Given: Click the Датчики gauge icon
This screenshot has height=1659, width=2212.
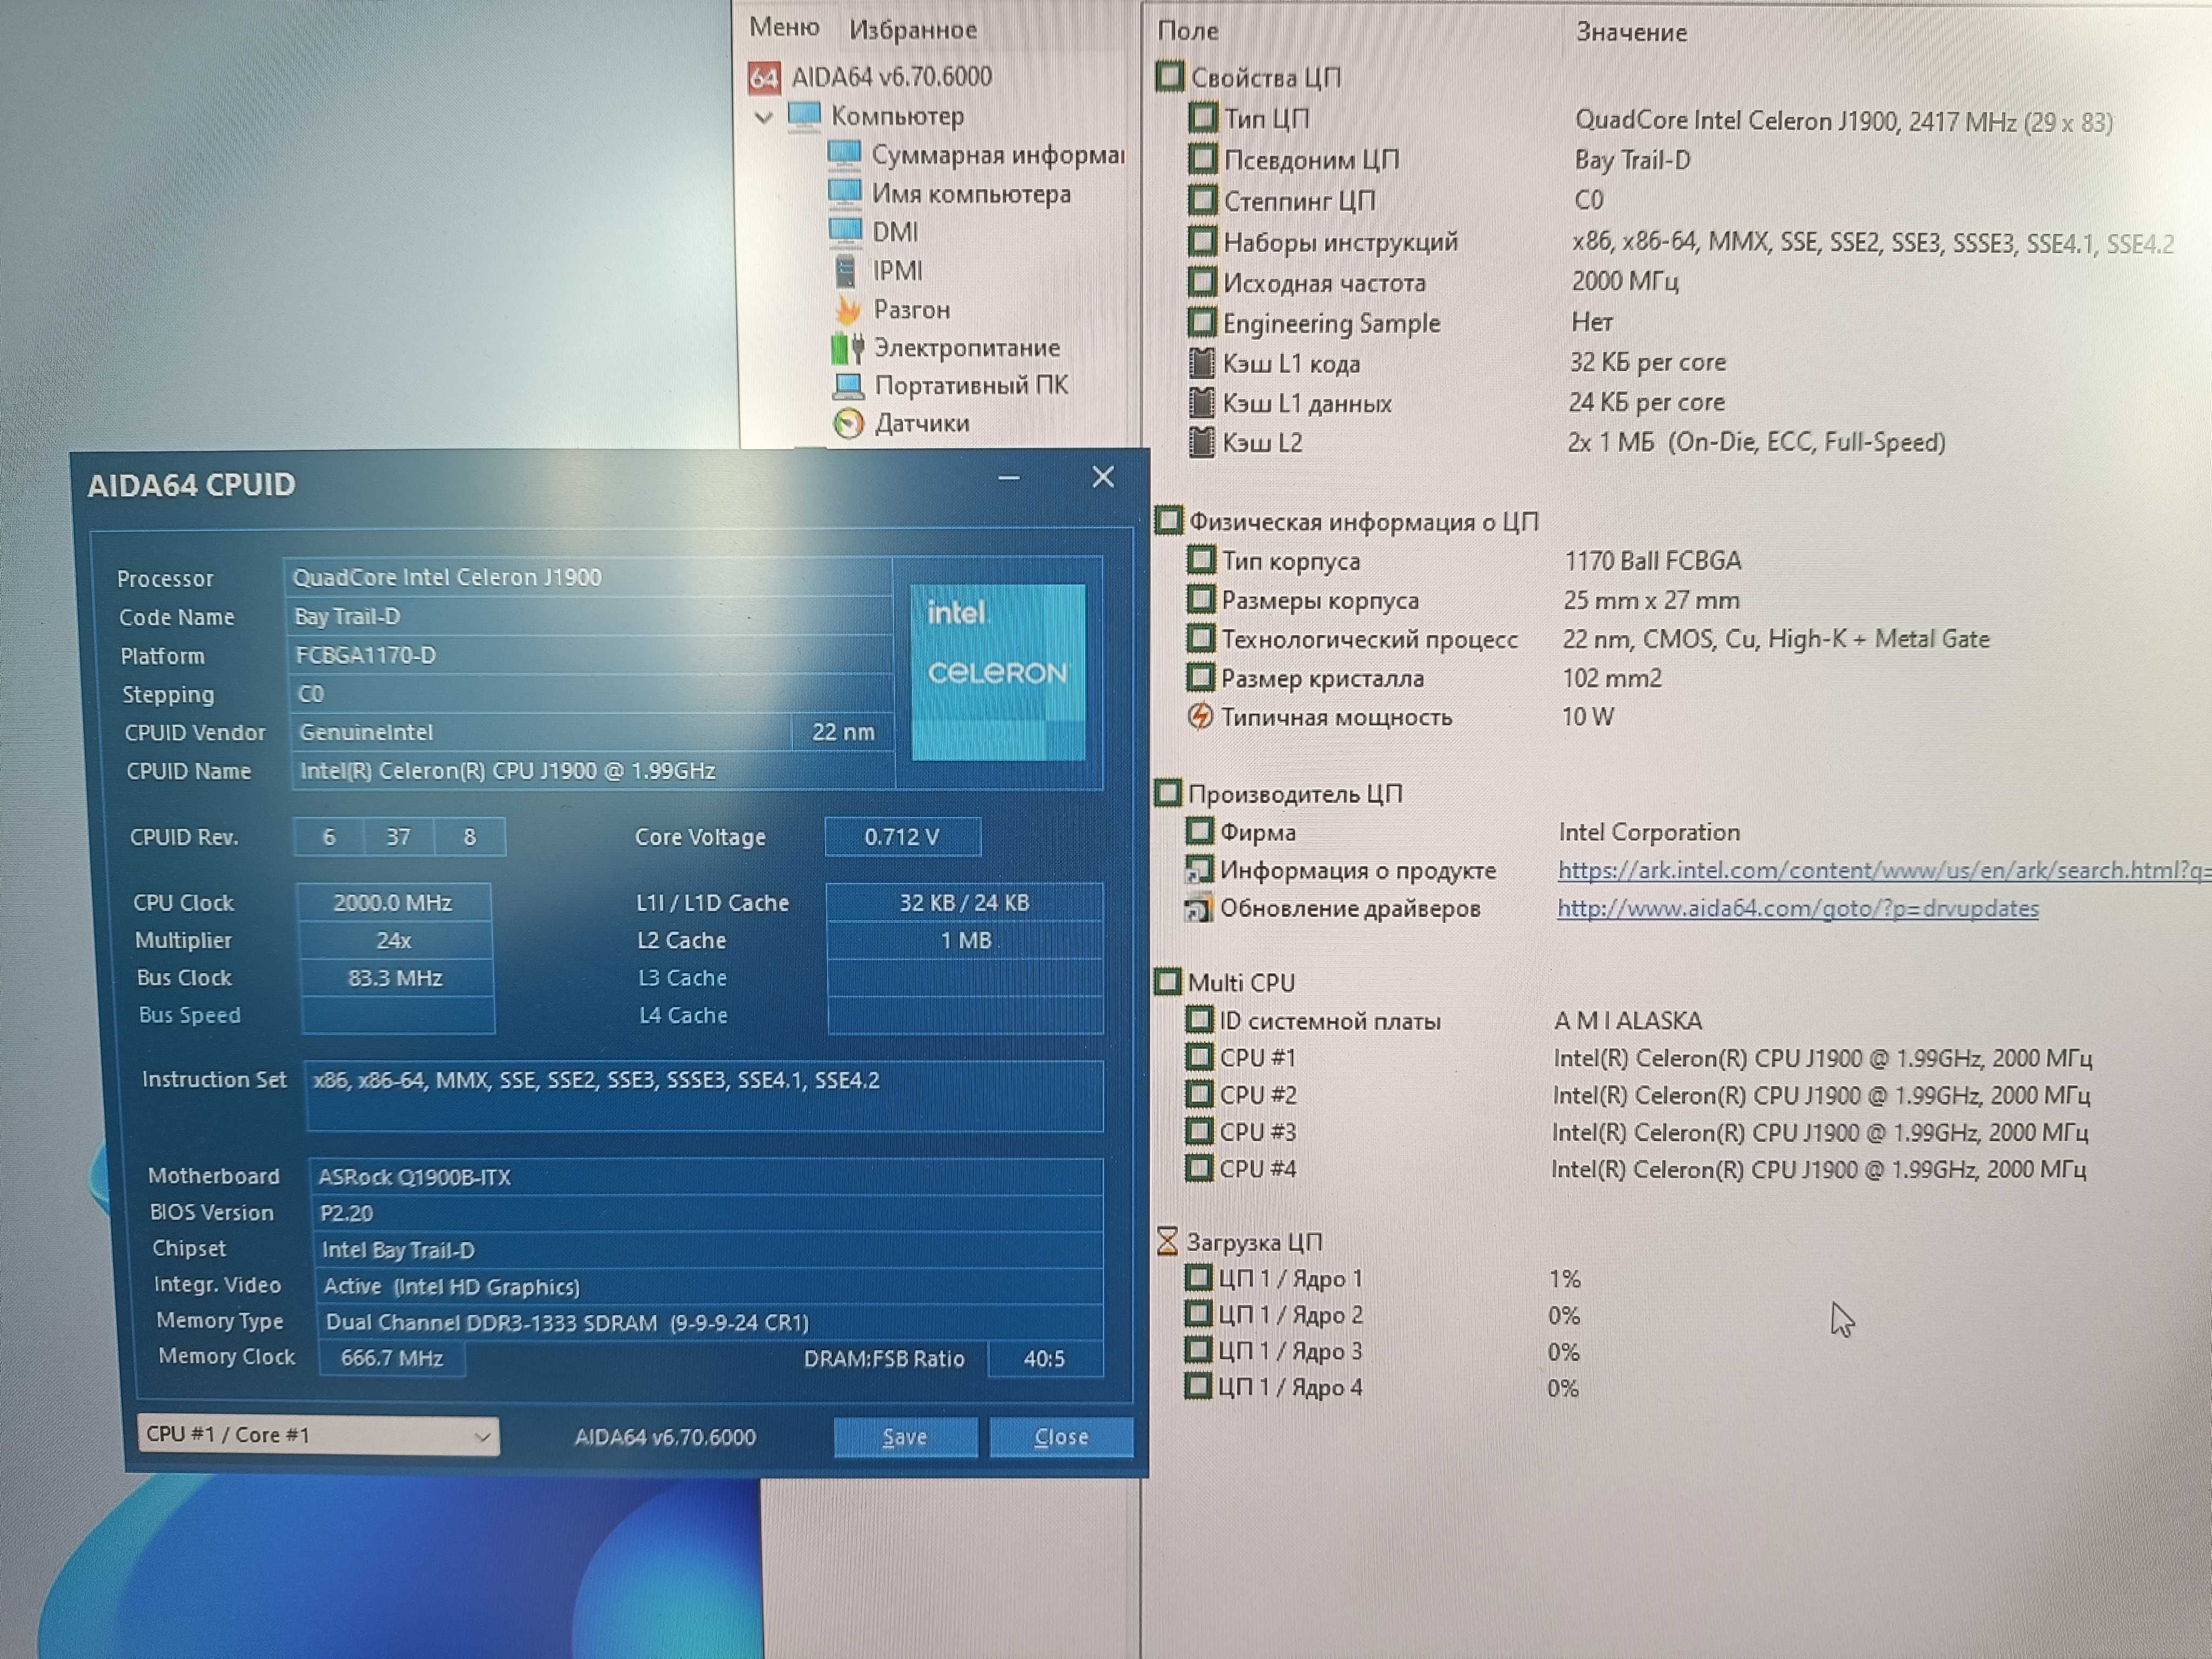Looking at the screenshot, I should pyautogui.click(x=848, y=423).
